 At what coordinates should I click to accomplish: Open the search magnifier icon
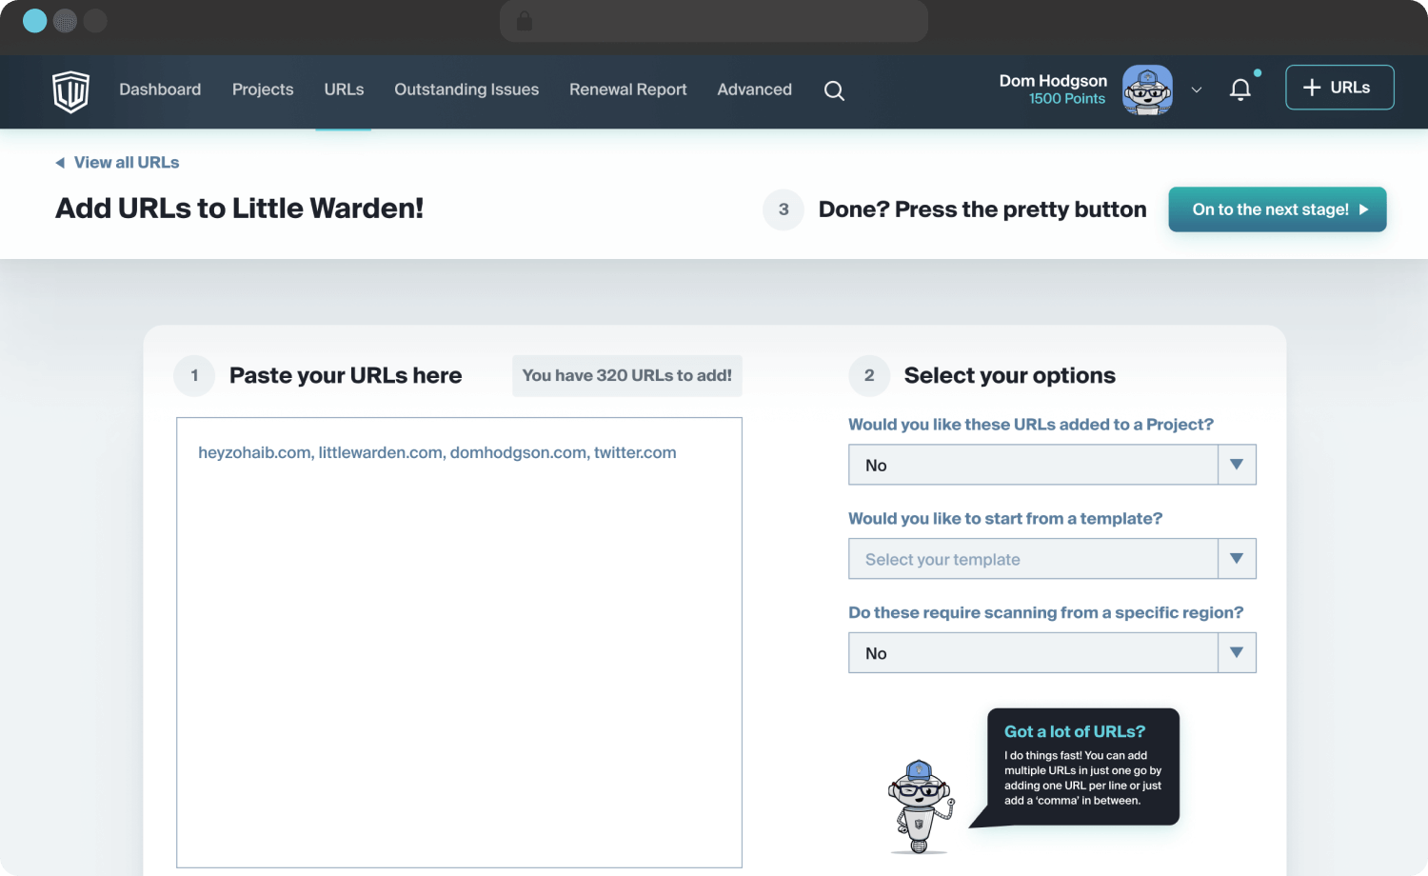pyautogui.click(x=834, y=90)
